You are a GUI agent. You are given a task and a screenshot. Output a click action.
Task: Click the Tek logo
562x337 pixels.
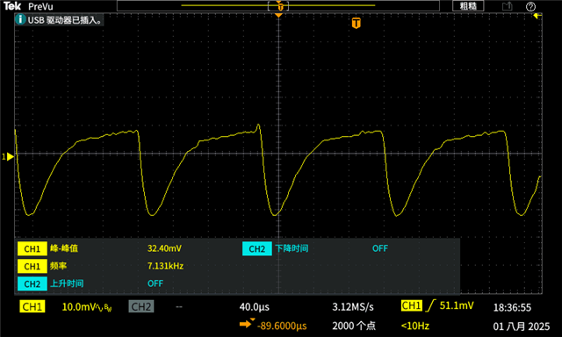pyautogui.click(x=12, y=6)
